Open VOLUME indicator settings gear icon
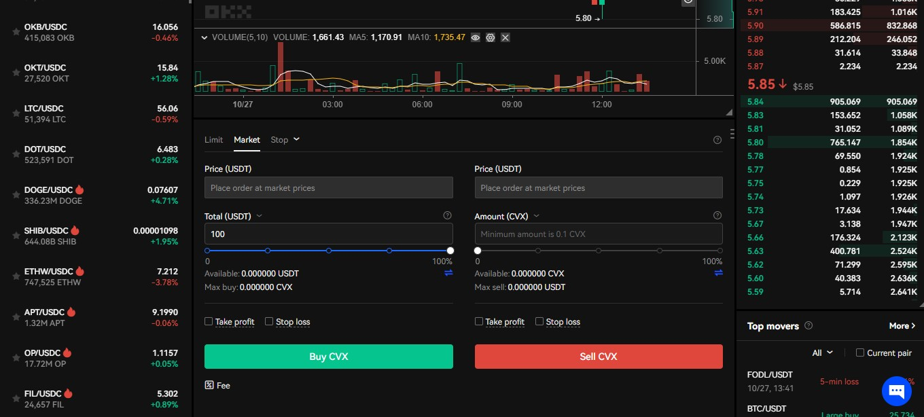924x417 pixels. pyautogui.click(x=491, y=37)
